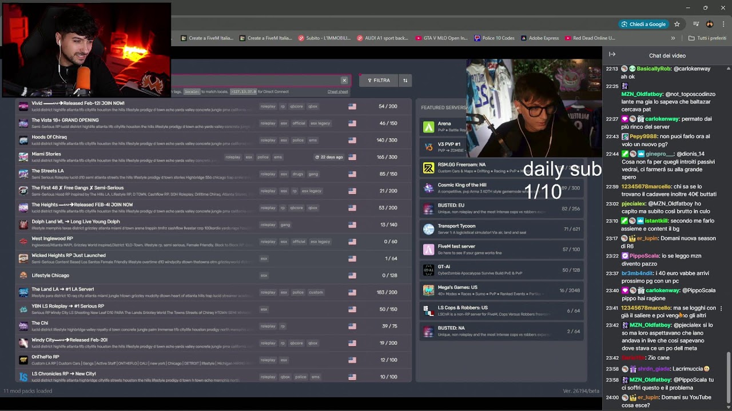Image resolution: width=732 pixels, height=411 pixels.
Task: Open the first Create a FiveM Italia bookmark
Action: (x=206, y=38)
